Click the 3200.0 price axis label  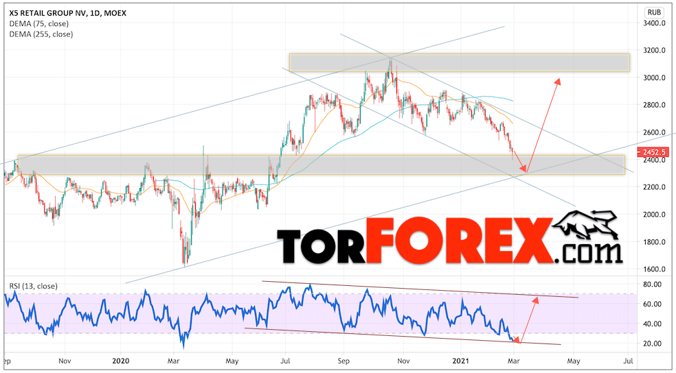(x=655, y=50)
